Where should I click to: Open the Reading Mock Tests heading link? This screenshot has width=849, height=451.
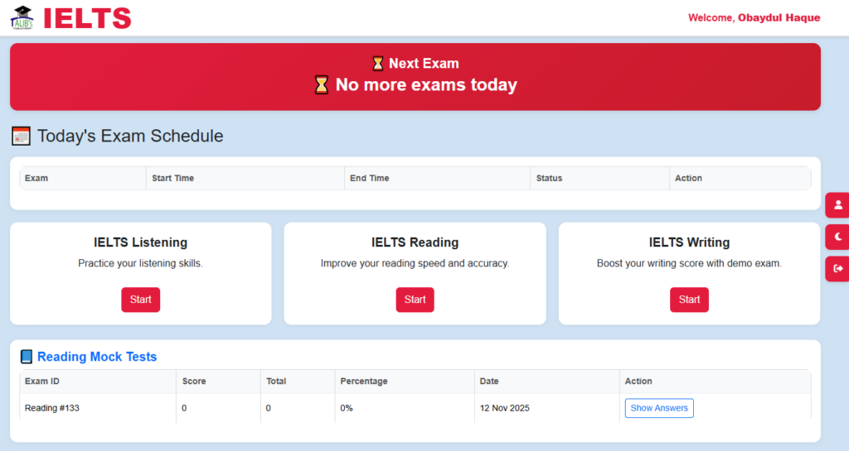coord(97,357)
